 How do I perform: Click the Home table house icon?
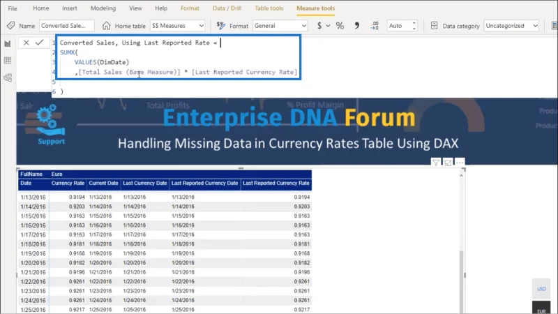pyautogui.click(x=106, y=26)
